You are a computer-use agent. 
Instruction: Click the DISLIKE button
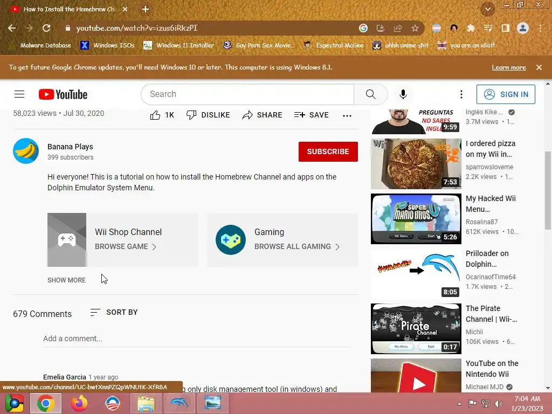coord(208,115)
